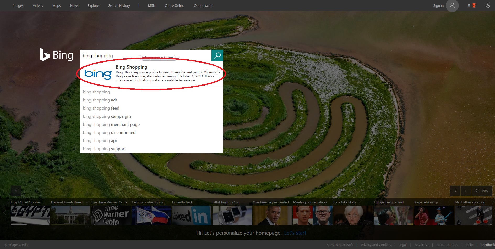The image size is (495, 249).
Task: Open Overtime pay expanded thumbnail
Action: 273,215
